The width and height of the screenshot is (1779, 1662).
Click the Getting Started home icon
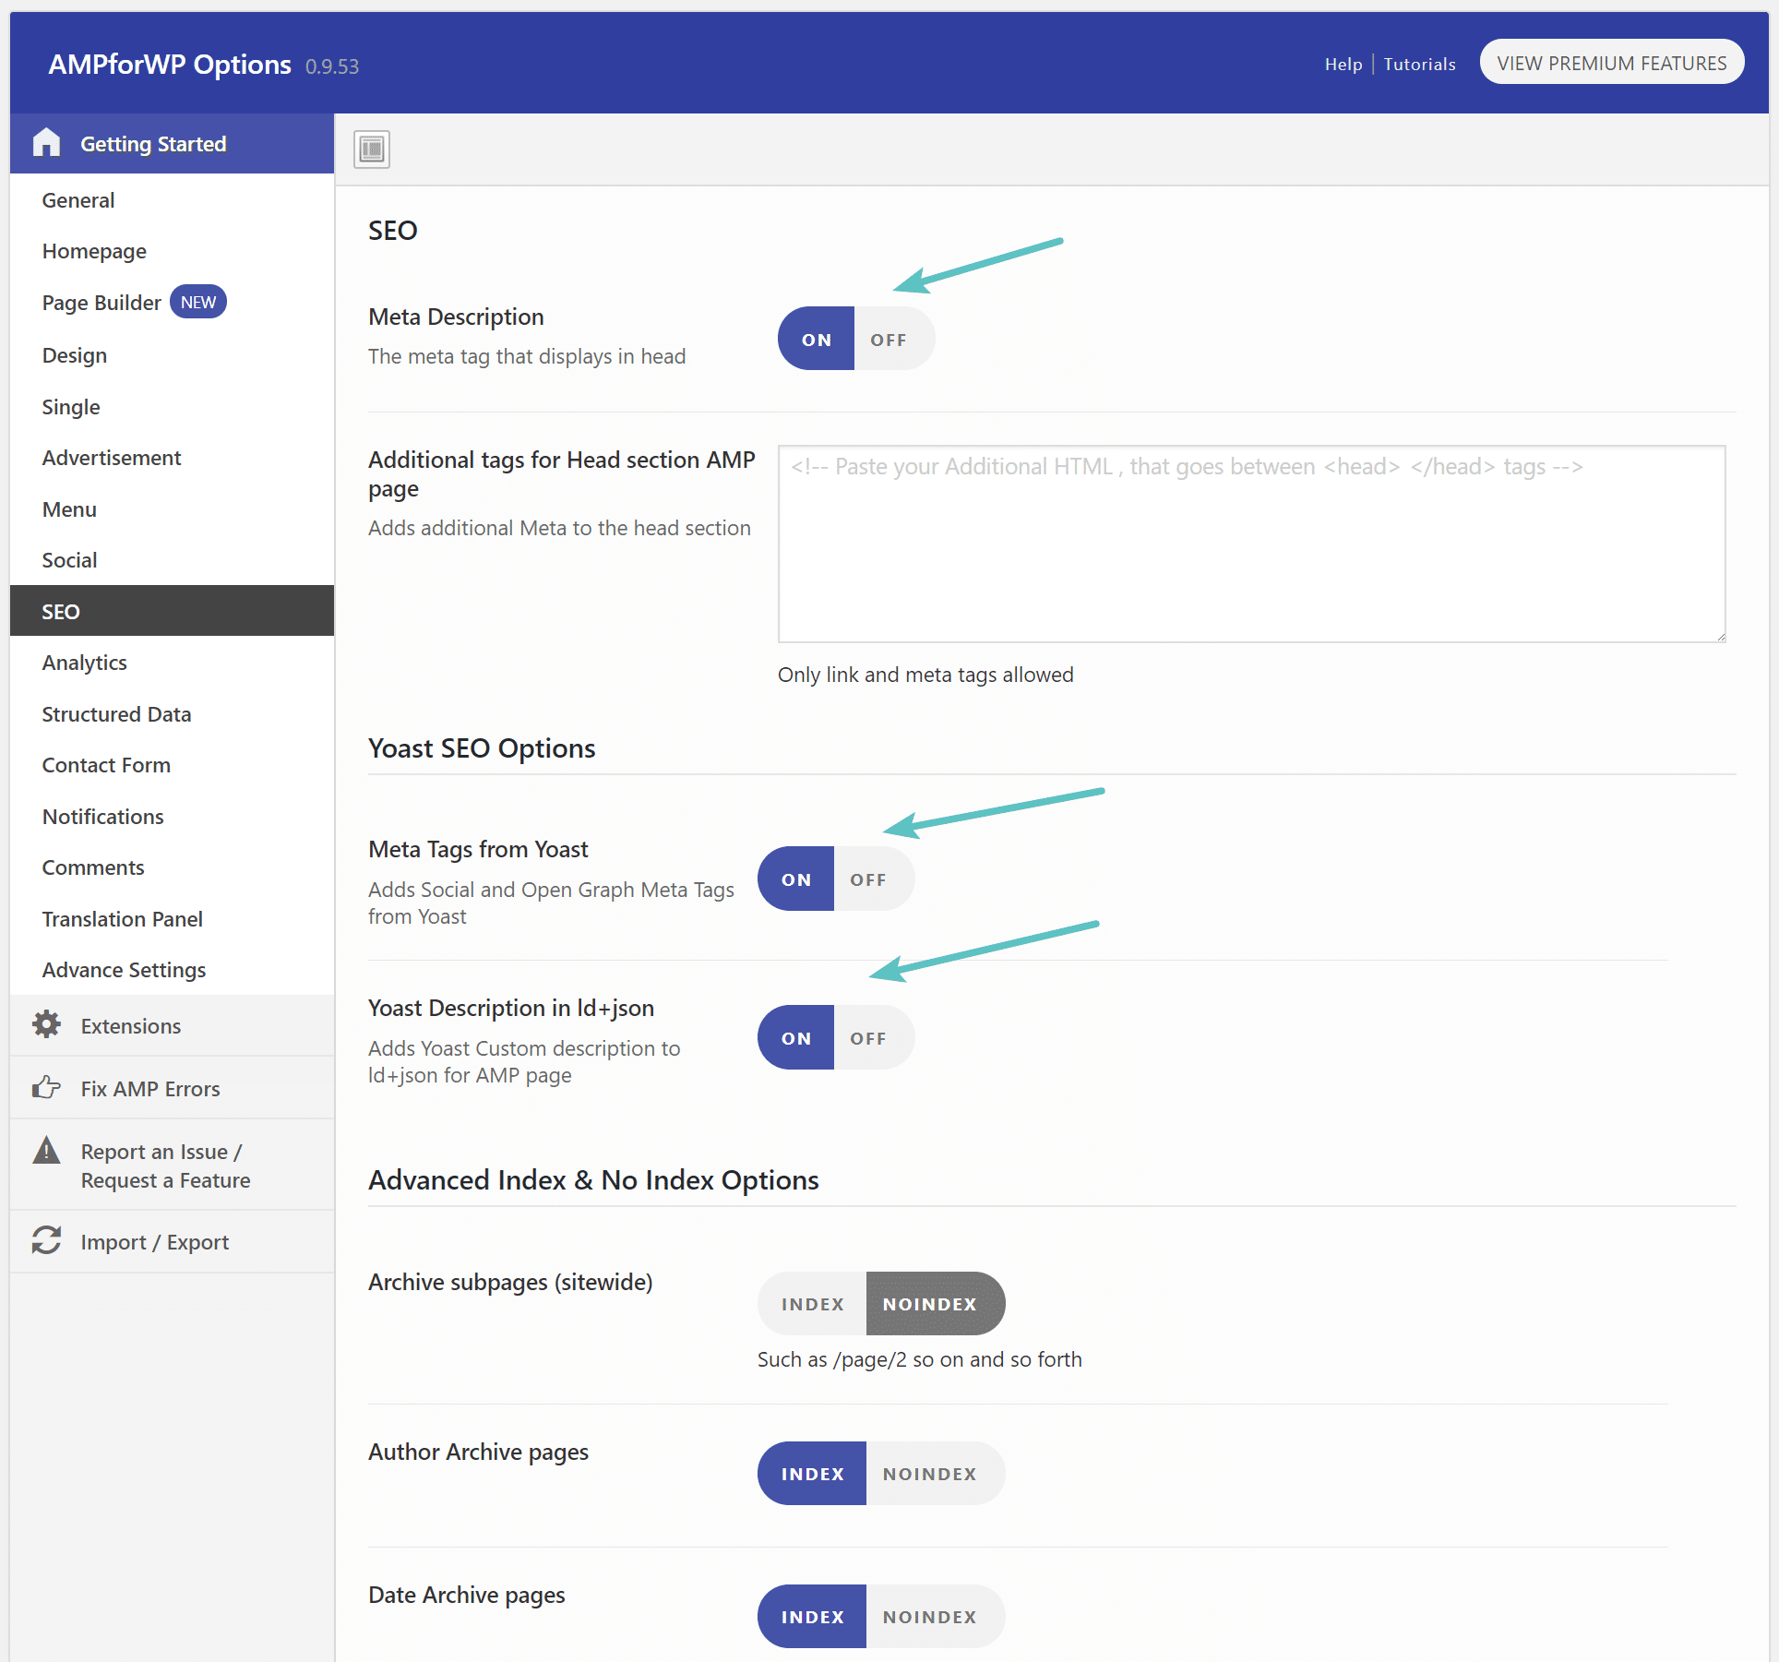pyautogui.click(x=43, y=144)
